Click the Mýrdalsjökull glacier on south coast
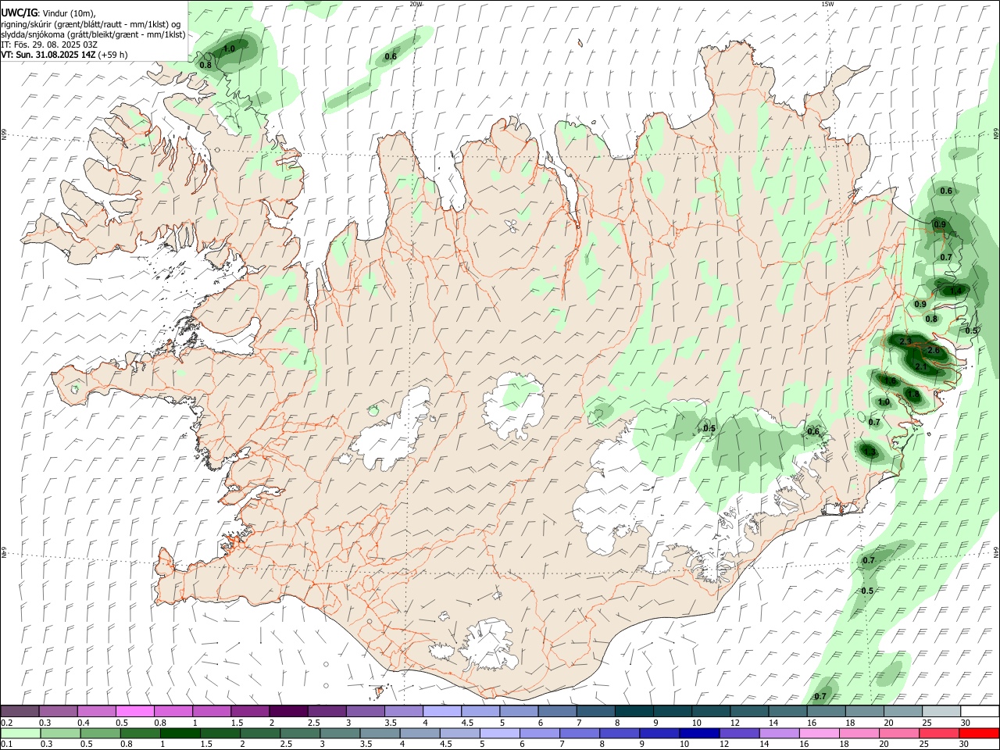This screenshot has width=1000, height=750. pos(490,645)
